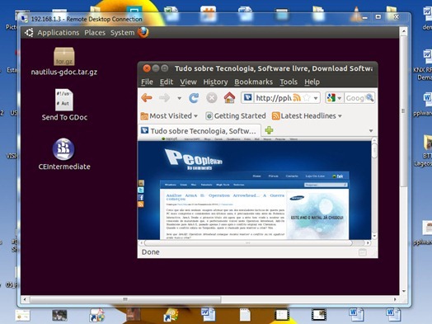Select the CEIntermediate desktop icon
This screenshot has width=432, height=324.
63,149
